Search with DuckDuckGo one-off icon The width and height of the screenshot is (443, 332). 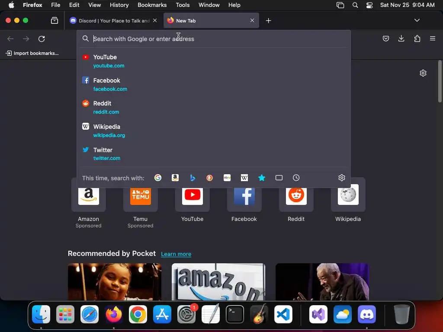click(x=210, y=178)
